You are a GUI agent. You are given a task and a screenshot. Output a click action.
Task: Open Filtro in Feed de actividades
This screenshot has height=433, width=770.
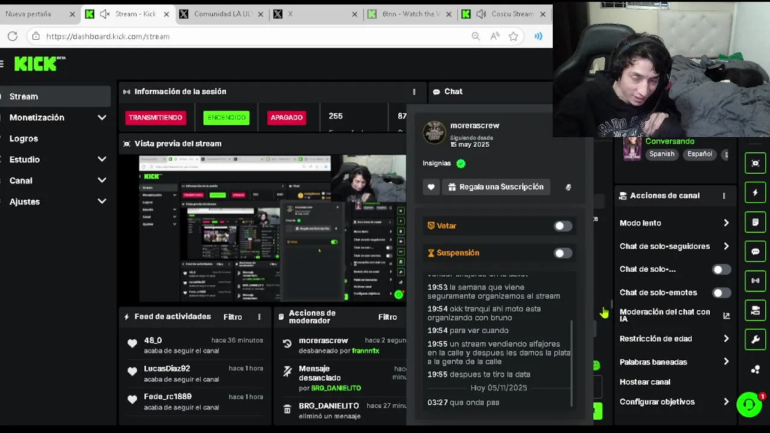(x=233, y=317)
